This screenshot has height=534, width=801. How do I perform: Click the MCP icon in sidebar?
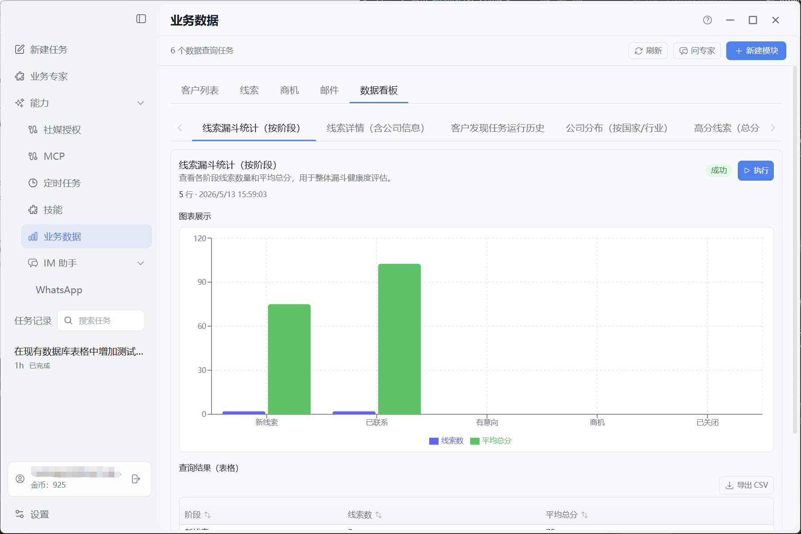(33, 156)
